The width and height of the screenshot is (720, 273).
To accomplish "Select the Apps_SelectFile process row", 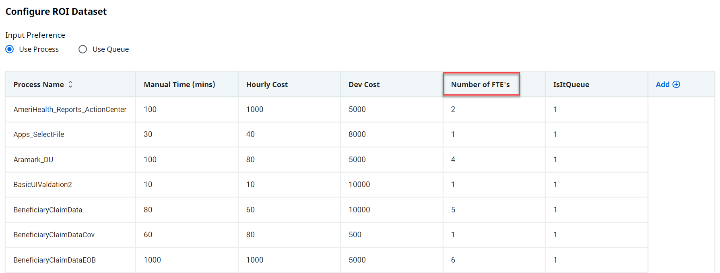I will pyautogui.click(x=39, y=134).
